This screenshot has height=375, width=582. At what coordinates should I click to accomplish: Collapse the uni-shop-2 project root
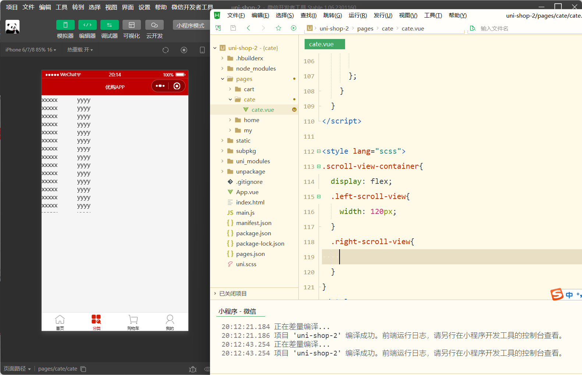click(x=215, y=48)
